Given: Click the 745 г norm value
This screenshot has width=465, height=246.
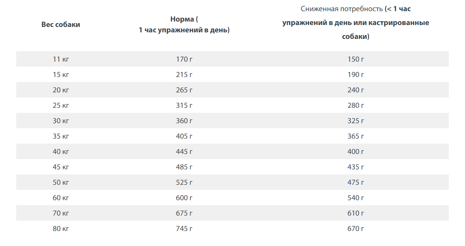Looking at the screenshot, I should tap(184, 229).
